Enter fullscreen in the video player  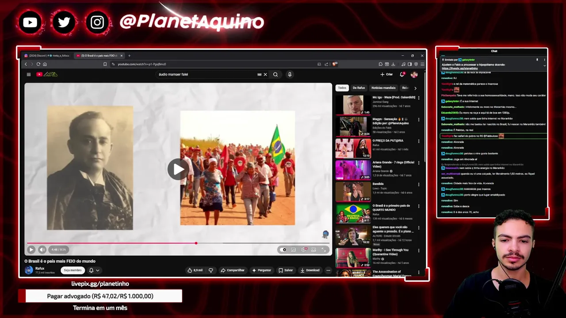[324, 250]
